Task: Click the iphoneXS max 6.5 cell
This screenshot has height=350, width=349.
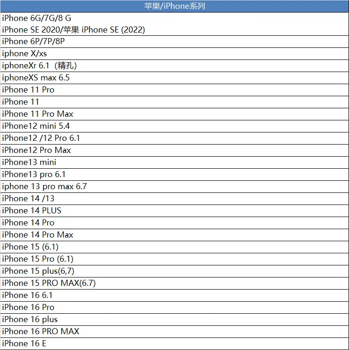Action: coord(174,78)
